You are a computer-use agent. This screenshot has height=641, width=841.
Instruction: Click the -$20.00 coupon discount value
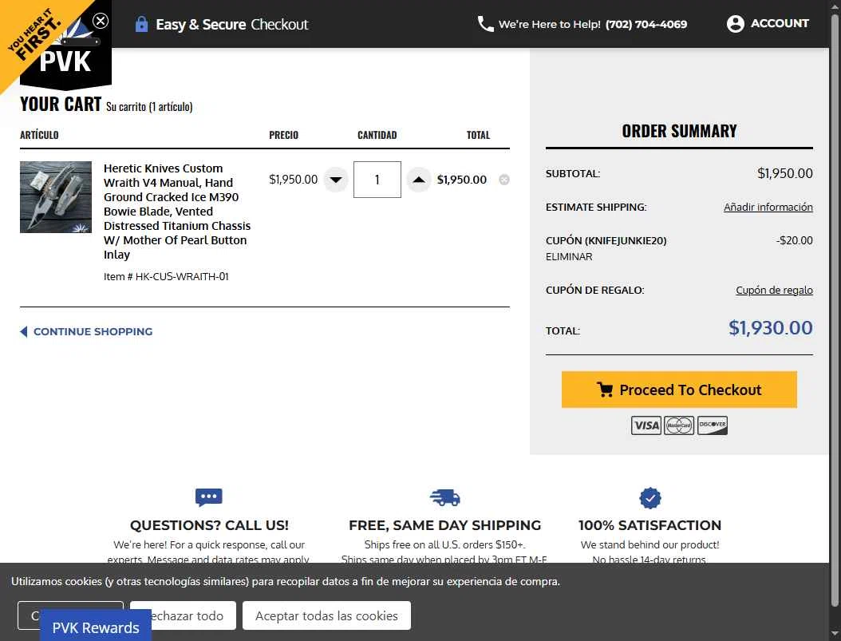795,240
